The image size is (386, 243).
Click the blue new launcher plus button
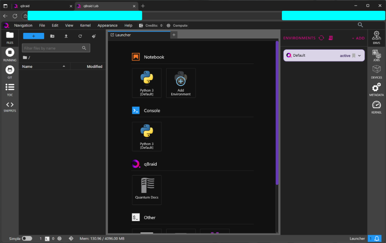[x=33, y=36]
